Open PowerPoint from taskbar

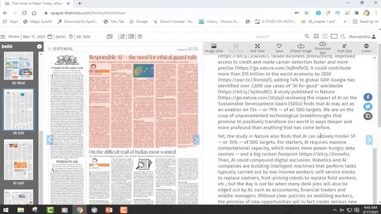108,210
